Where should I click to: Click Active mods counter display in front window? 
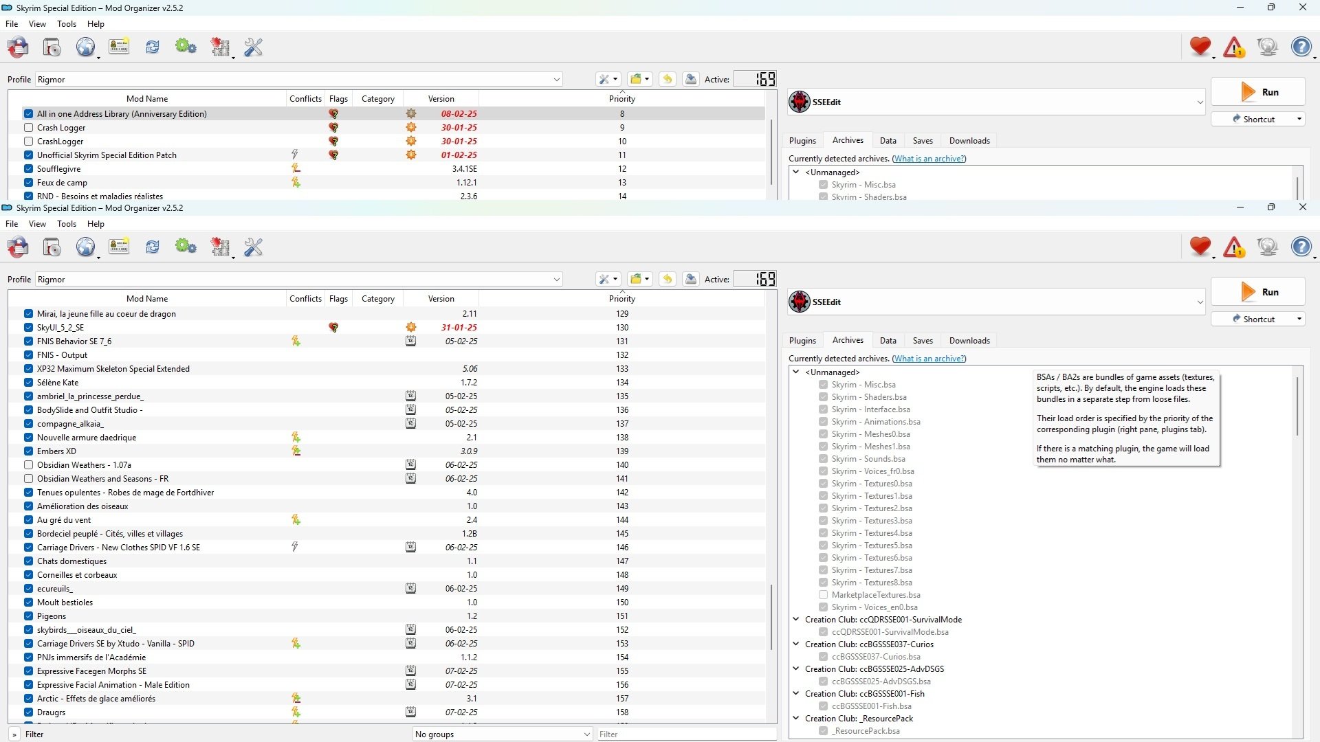click(755, 279)
